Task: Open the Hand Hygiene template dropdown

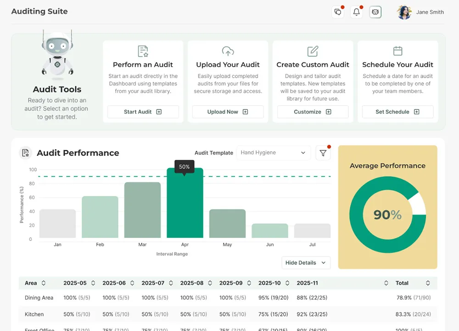Action: (274, 153)
